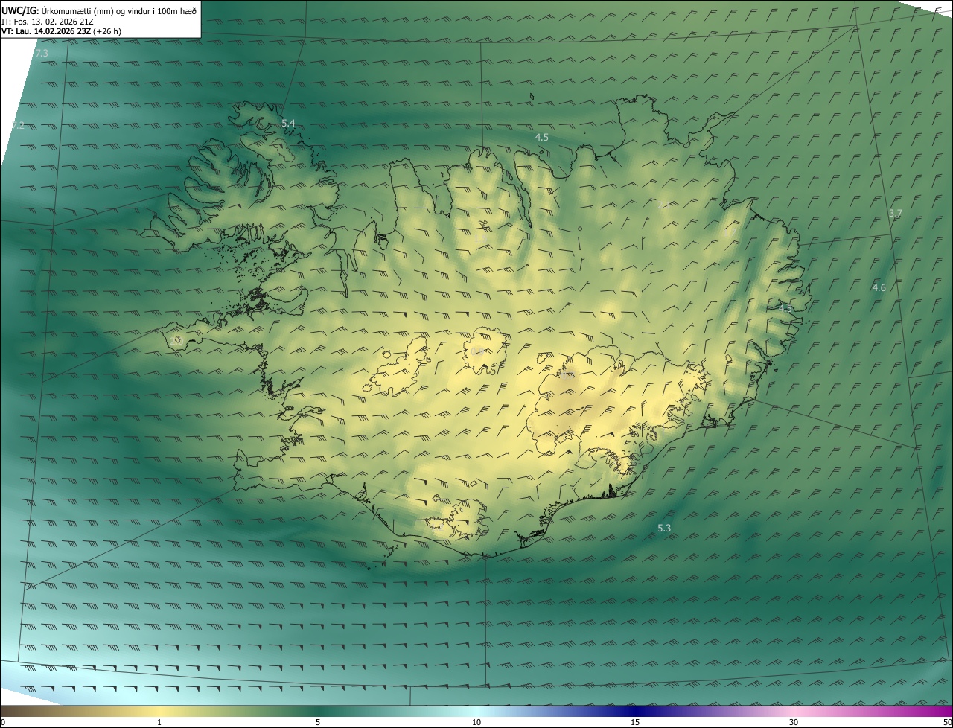This screenshot has width=953, height=728.
Task: Click the map title "UWC/IG: Úrkomumætti (mm) og vindur í 100m hæð"
Action: coord(99,10)
